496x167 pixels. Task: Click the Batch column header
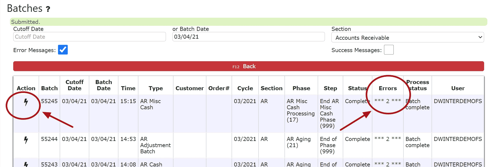click(49, 88)
